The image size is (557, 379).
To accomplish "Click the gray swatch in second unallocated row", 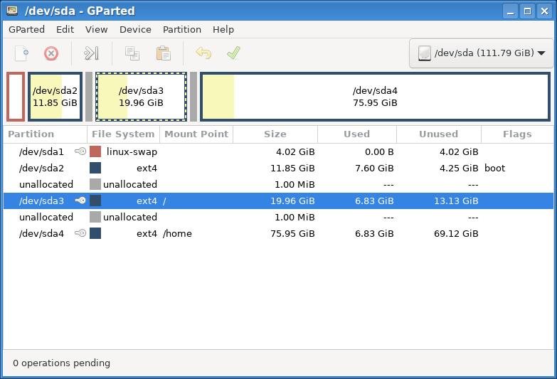I will point(95,217).
